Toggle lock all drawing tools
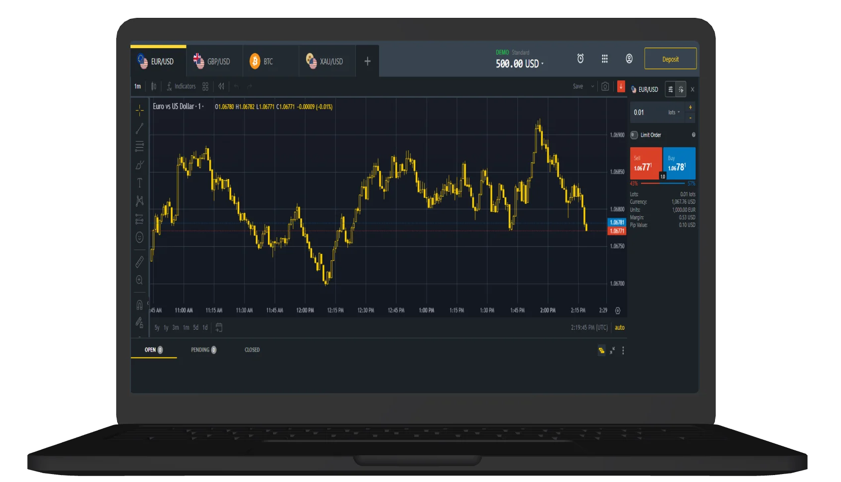Viewport: 841px width, 482px height. (x=139, y=323)
